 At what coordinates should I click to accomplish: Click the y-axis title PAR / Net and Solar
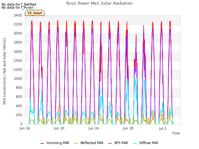tap(4, 71)
